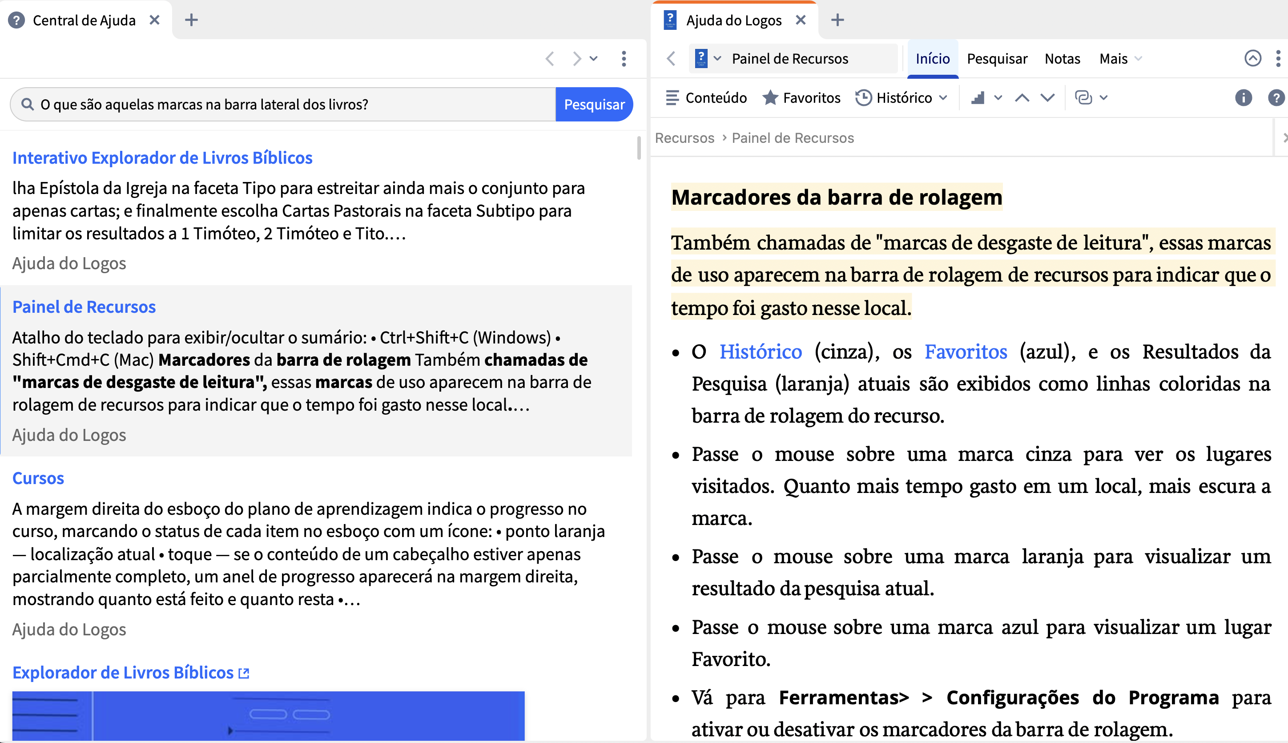Select the Ajuda do Logos tab
This screenshot has width=1288, height=743.
point(733,20)
